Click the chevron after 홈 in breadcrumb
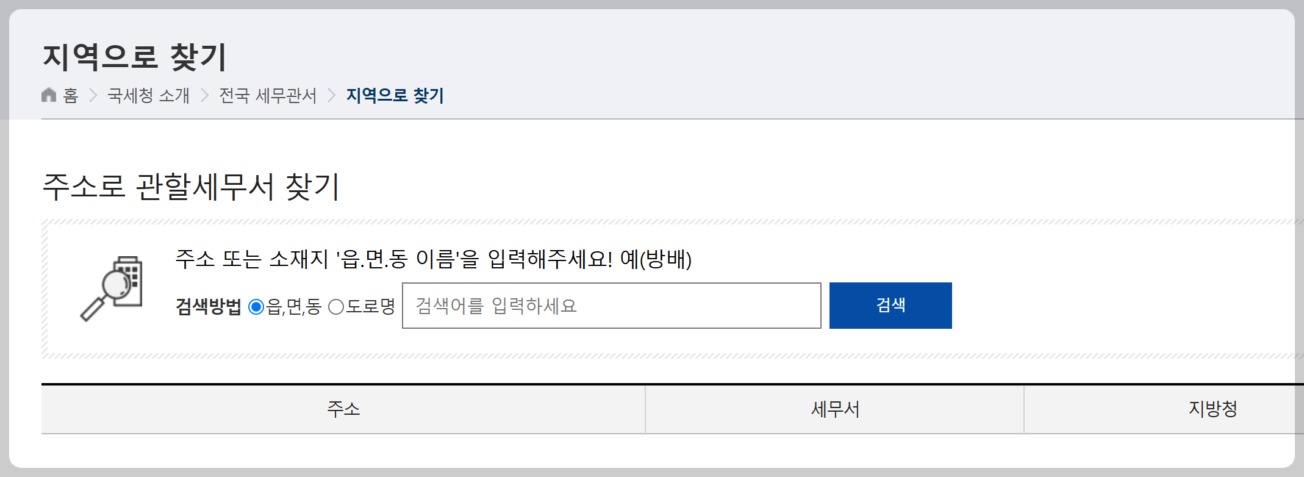Viewport: 1304px width, 477px height. (94, 95)
